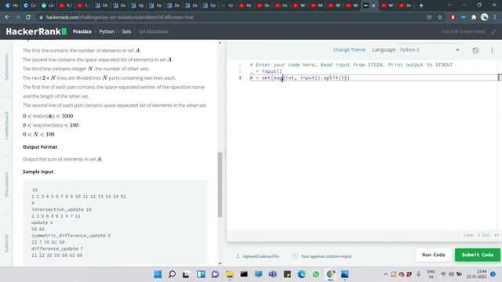Open the terminal app on the taskbar
This screenshot has width=502, height=282.
(x=244, y=274)
